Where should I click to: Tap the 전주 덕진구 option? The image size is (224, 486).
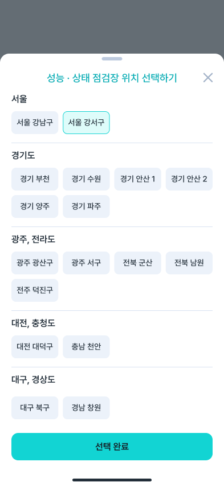[x=35, y=290]
